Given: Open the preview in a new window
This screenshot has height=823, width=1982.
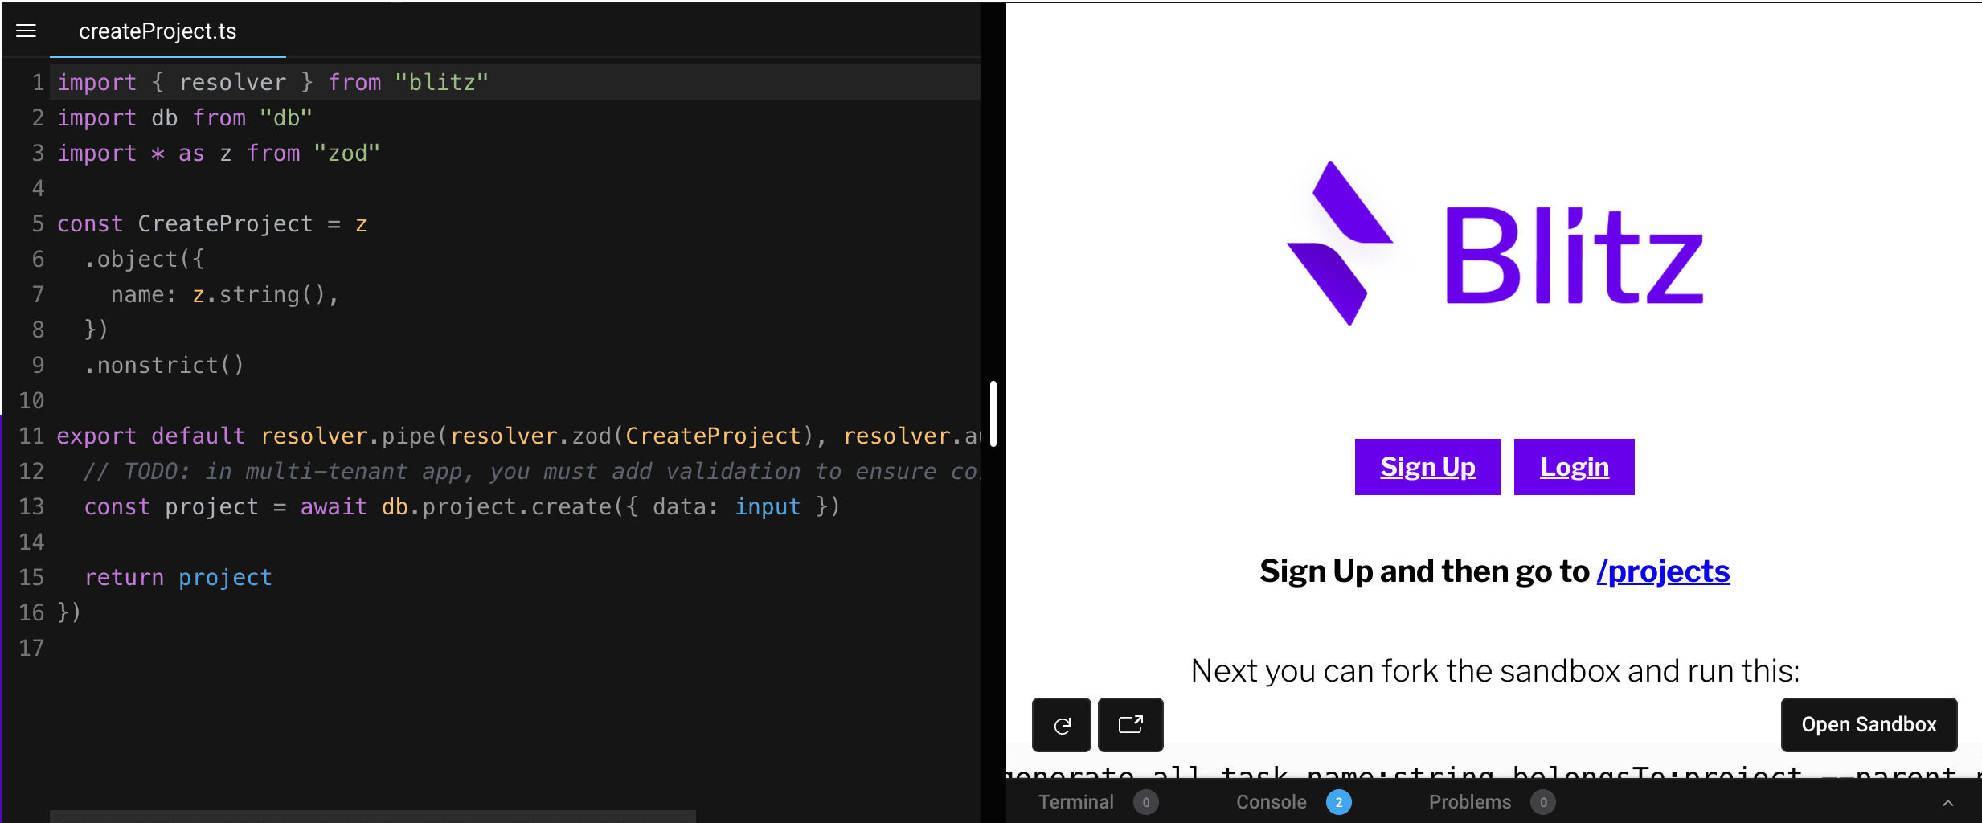Looking at the screenshot, I should pos(1130,724).
